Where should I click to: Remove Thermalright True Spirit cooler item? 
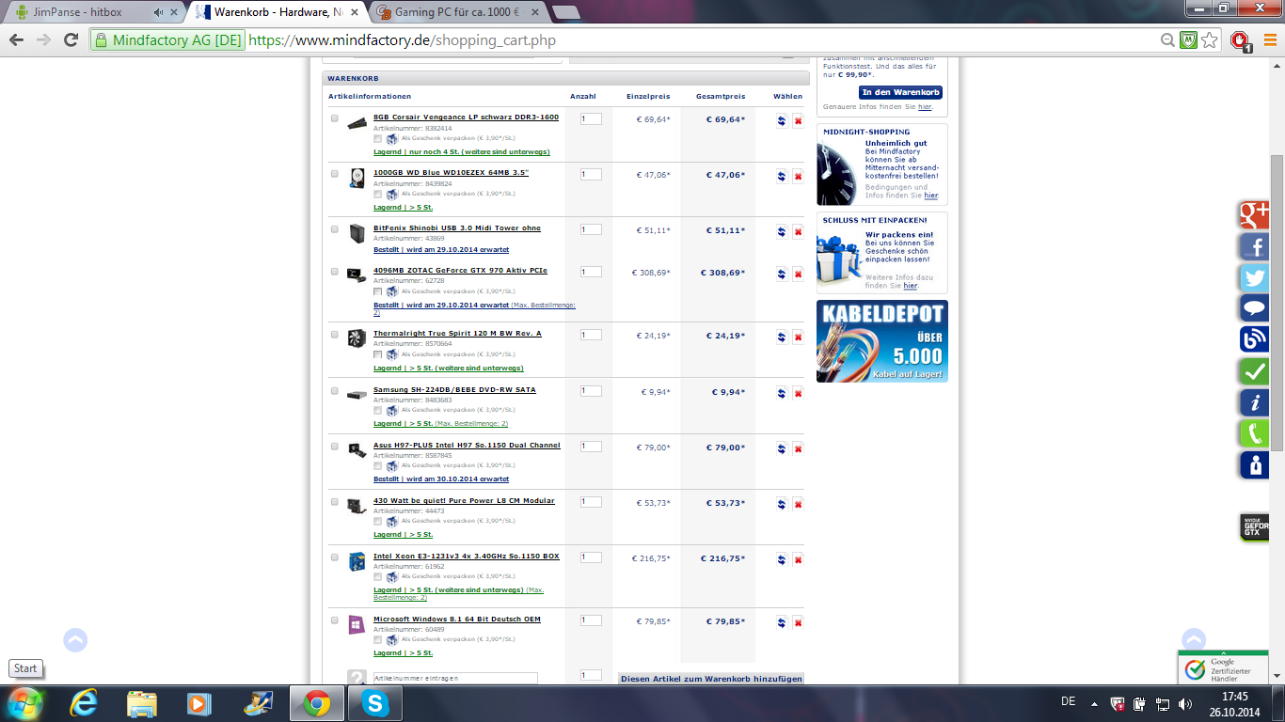pyautogui.click(x=798, y=337)
